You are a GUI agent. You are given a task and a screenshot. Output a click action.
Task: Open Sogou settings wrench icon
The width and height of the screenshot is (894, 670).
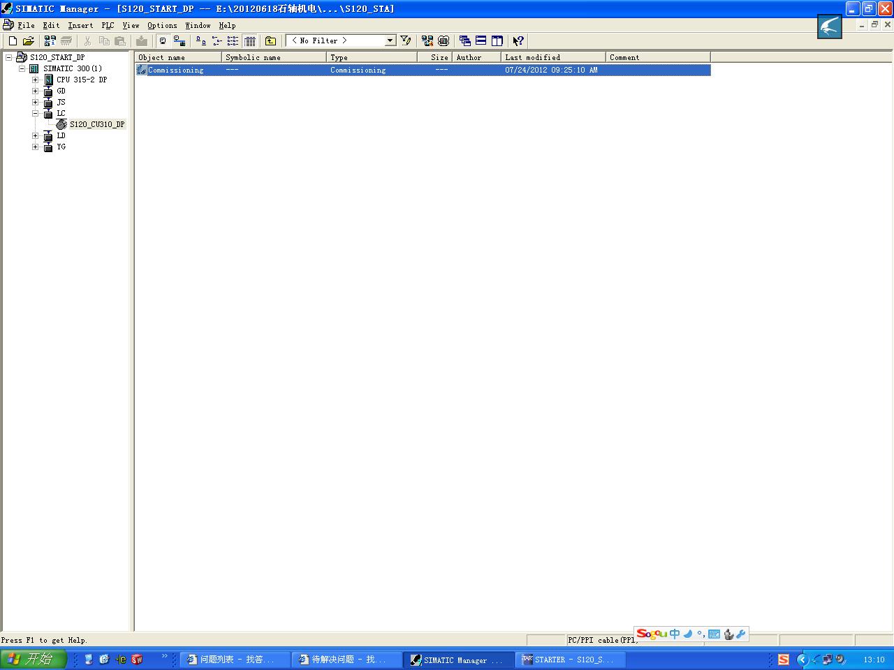741,634
